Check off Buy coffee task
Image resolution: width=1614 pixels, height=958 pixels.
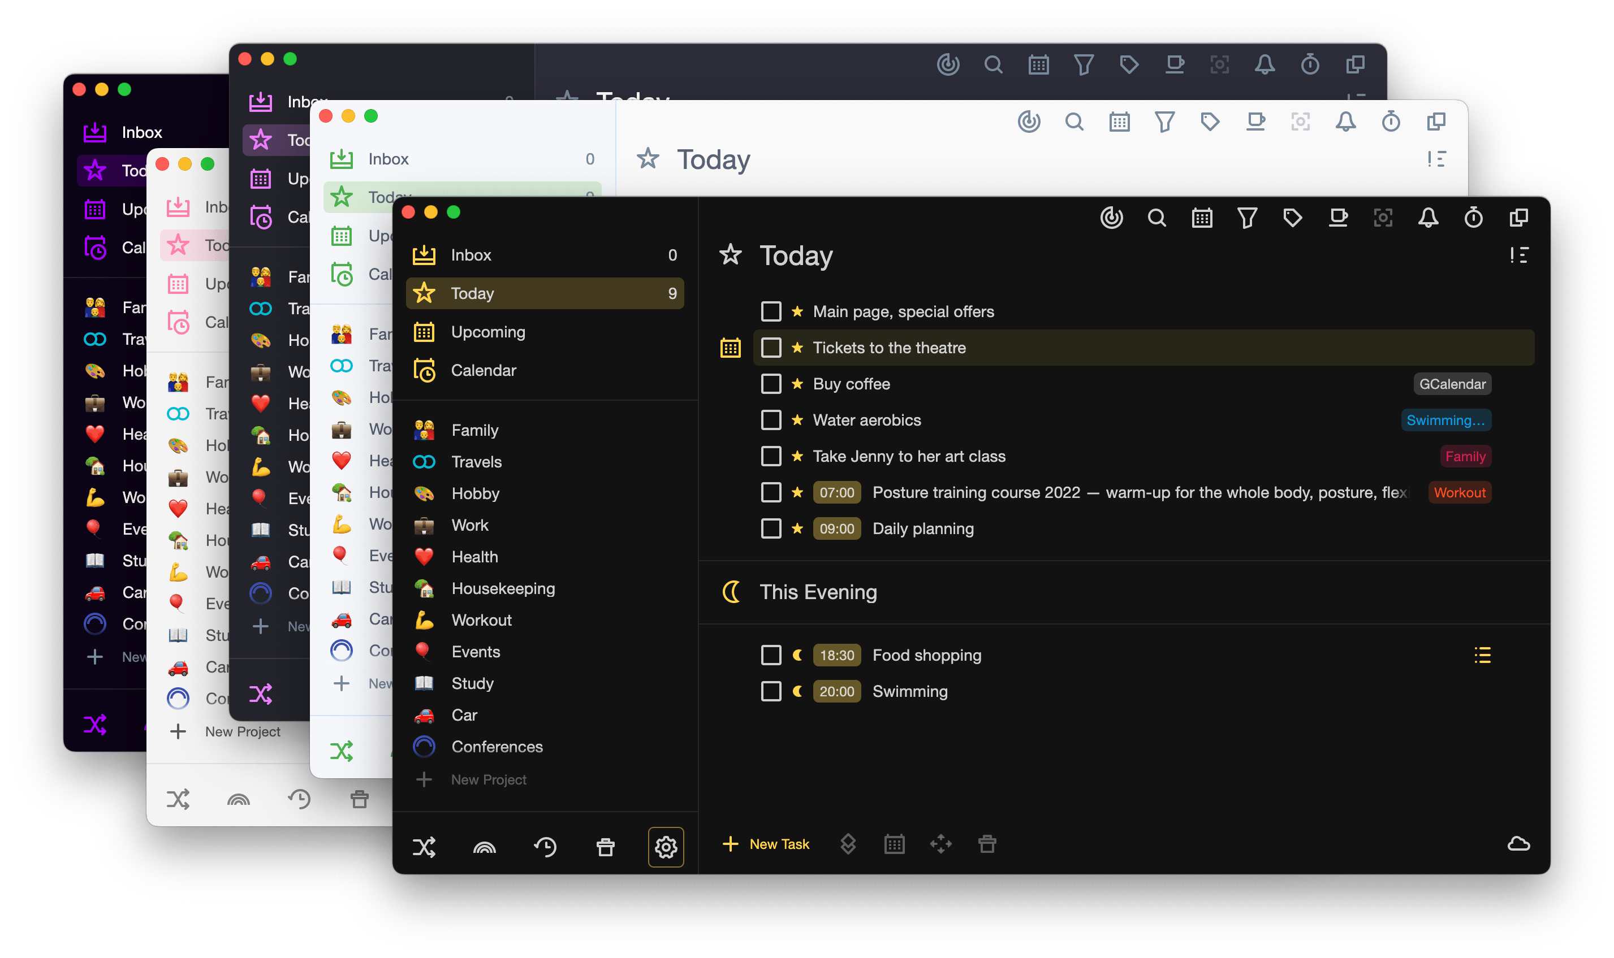(x=770, y=384)
